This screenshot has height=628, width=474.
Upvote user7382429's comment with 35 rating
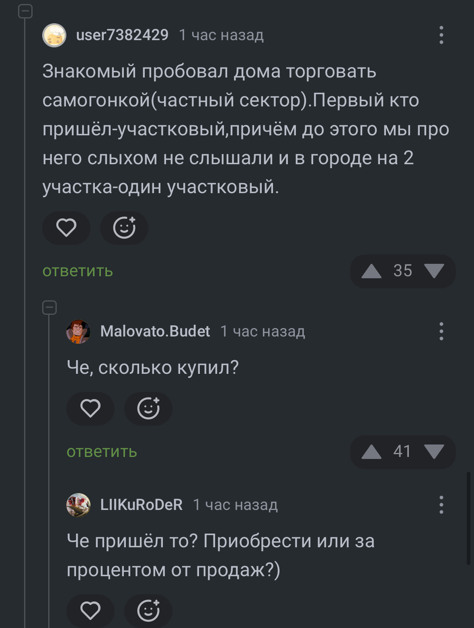[371, 271]
